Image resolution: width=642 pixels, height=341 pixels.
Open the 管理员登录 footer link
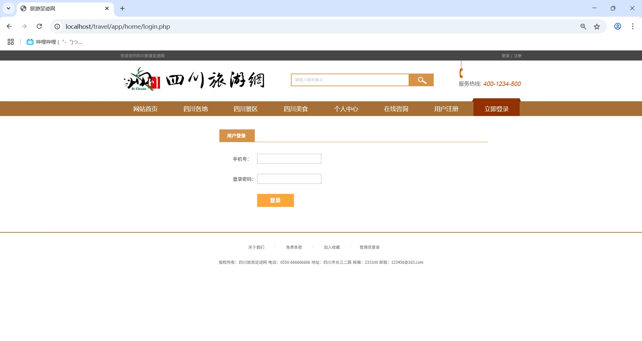point(369,247)
